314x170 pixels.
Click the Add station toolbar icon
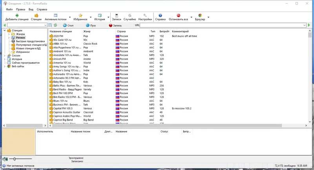(x=17, y=16)
